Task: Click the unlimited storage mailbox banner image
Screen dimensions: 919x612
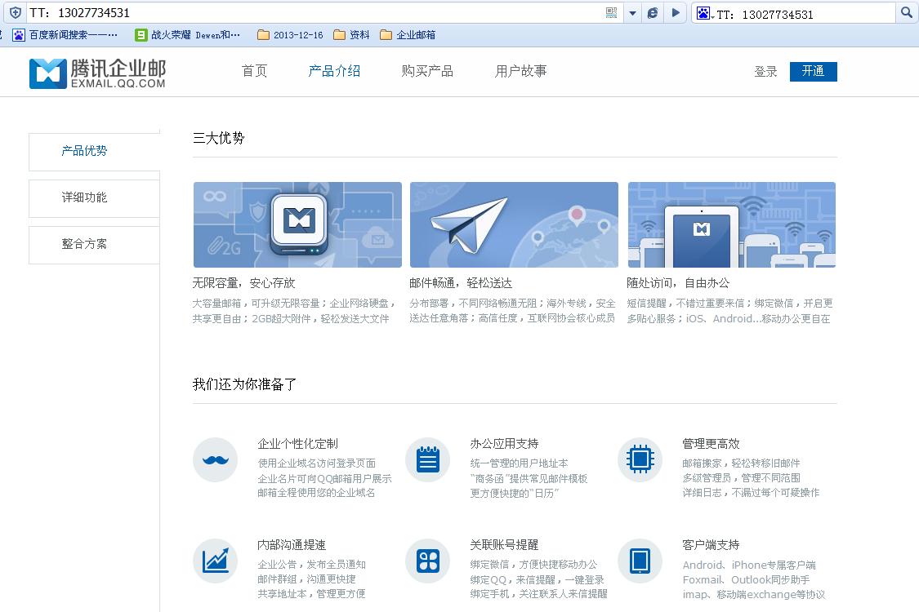Action: click(297, 225)
